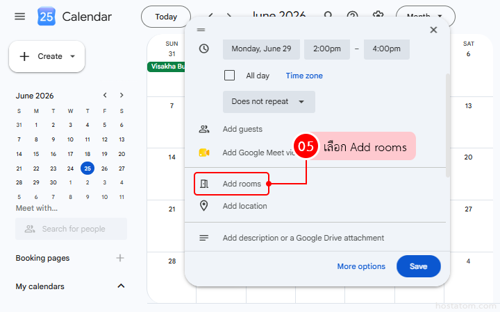Viewport: 500px width, 312px height.
Task: Collapse the My calendars section
Action: point(121,286)
